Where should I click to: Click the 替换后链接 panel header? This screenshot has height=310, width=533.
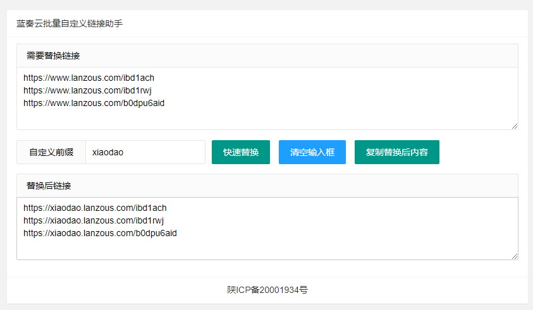(x=49, y=186)
